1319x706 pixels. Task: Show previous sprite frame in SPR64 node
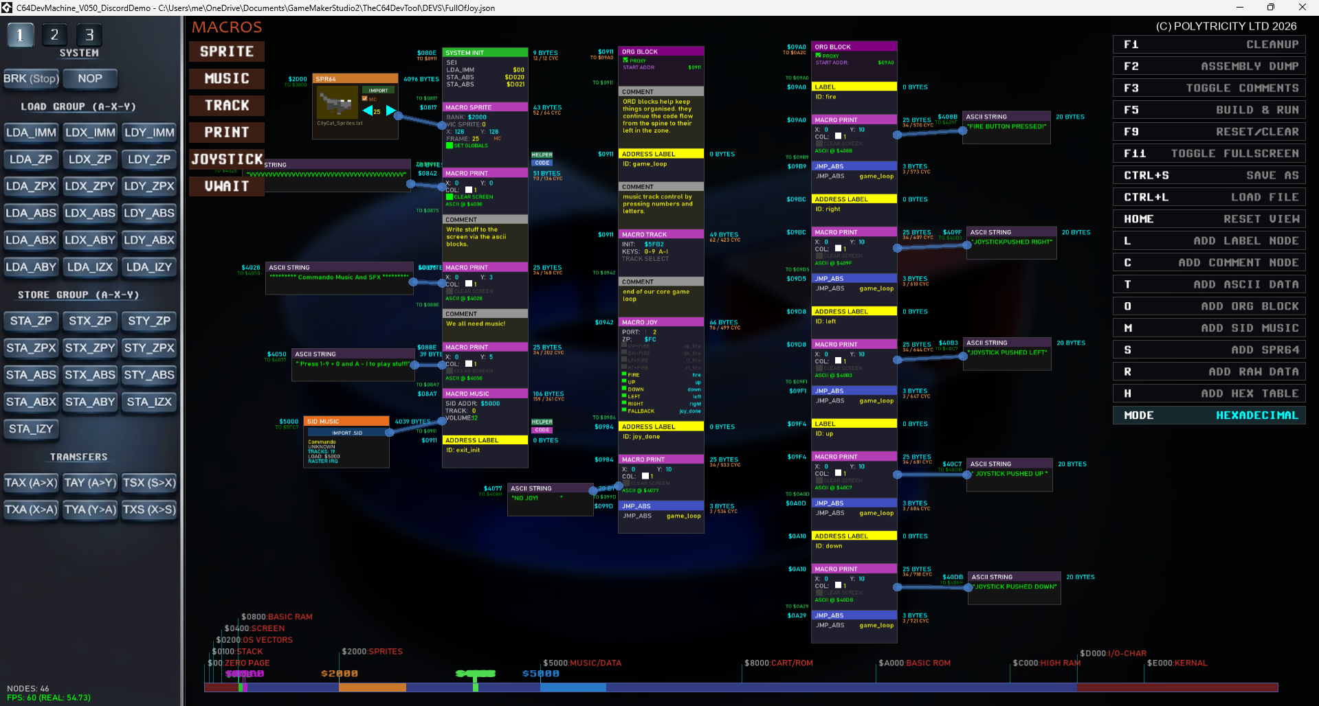(x=368, y=111)
